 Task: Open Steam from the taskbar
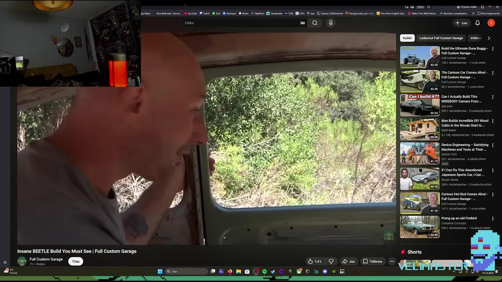273,271
